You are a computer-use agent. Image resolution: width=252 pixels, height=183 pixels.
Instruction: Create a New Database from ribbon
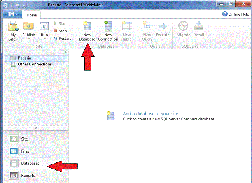[87, 31]
